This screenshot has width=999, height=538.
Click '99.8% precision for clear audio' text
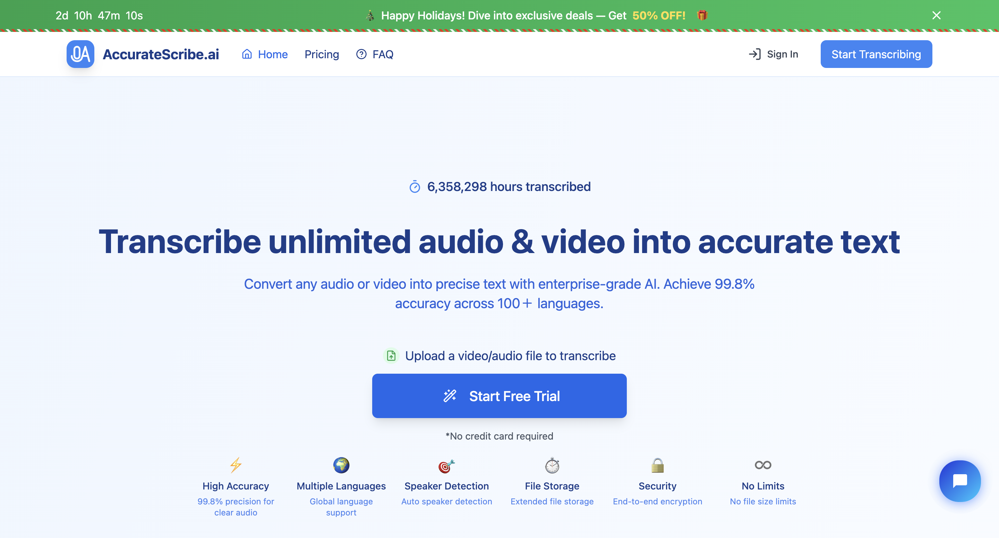click(x=236, y=507)
